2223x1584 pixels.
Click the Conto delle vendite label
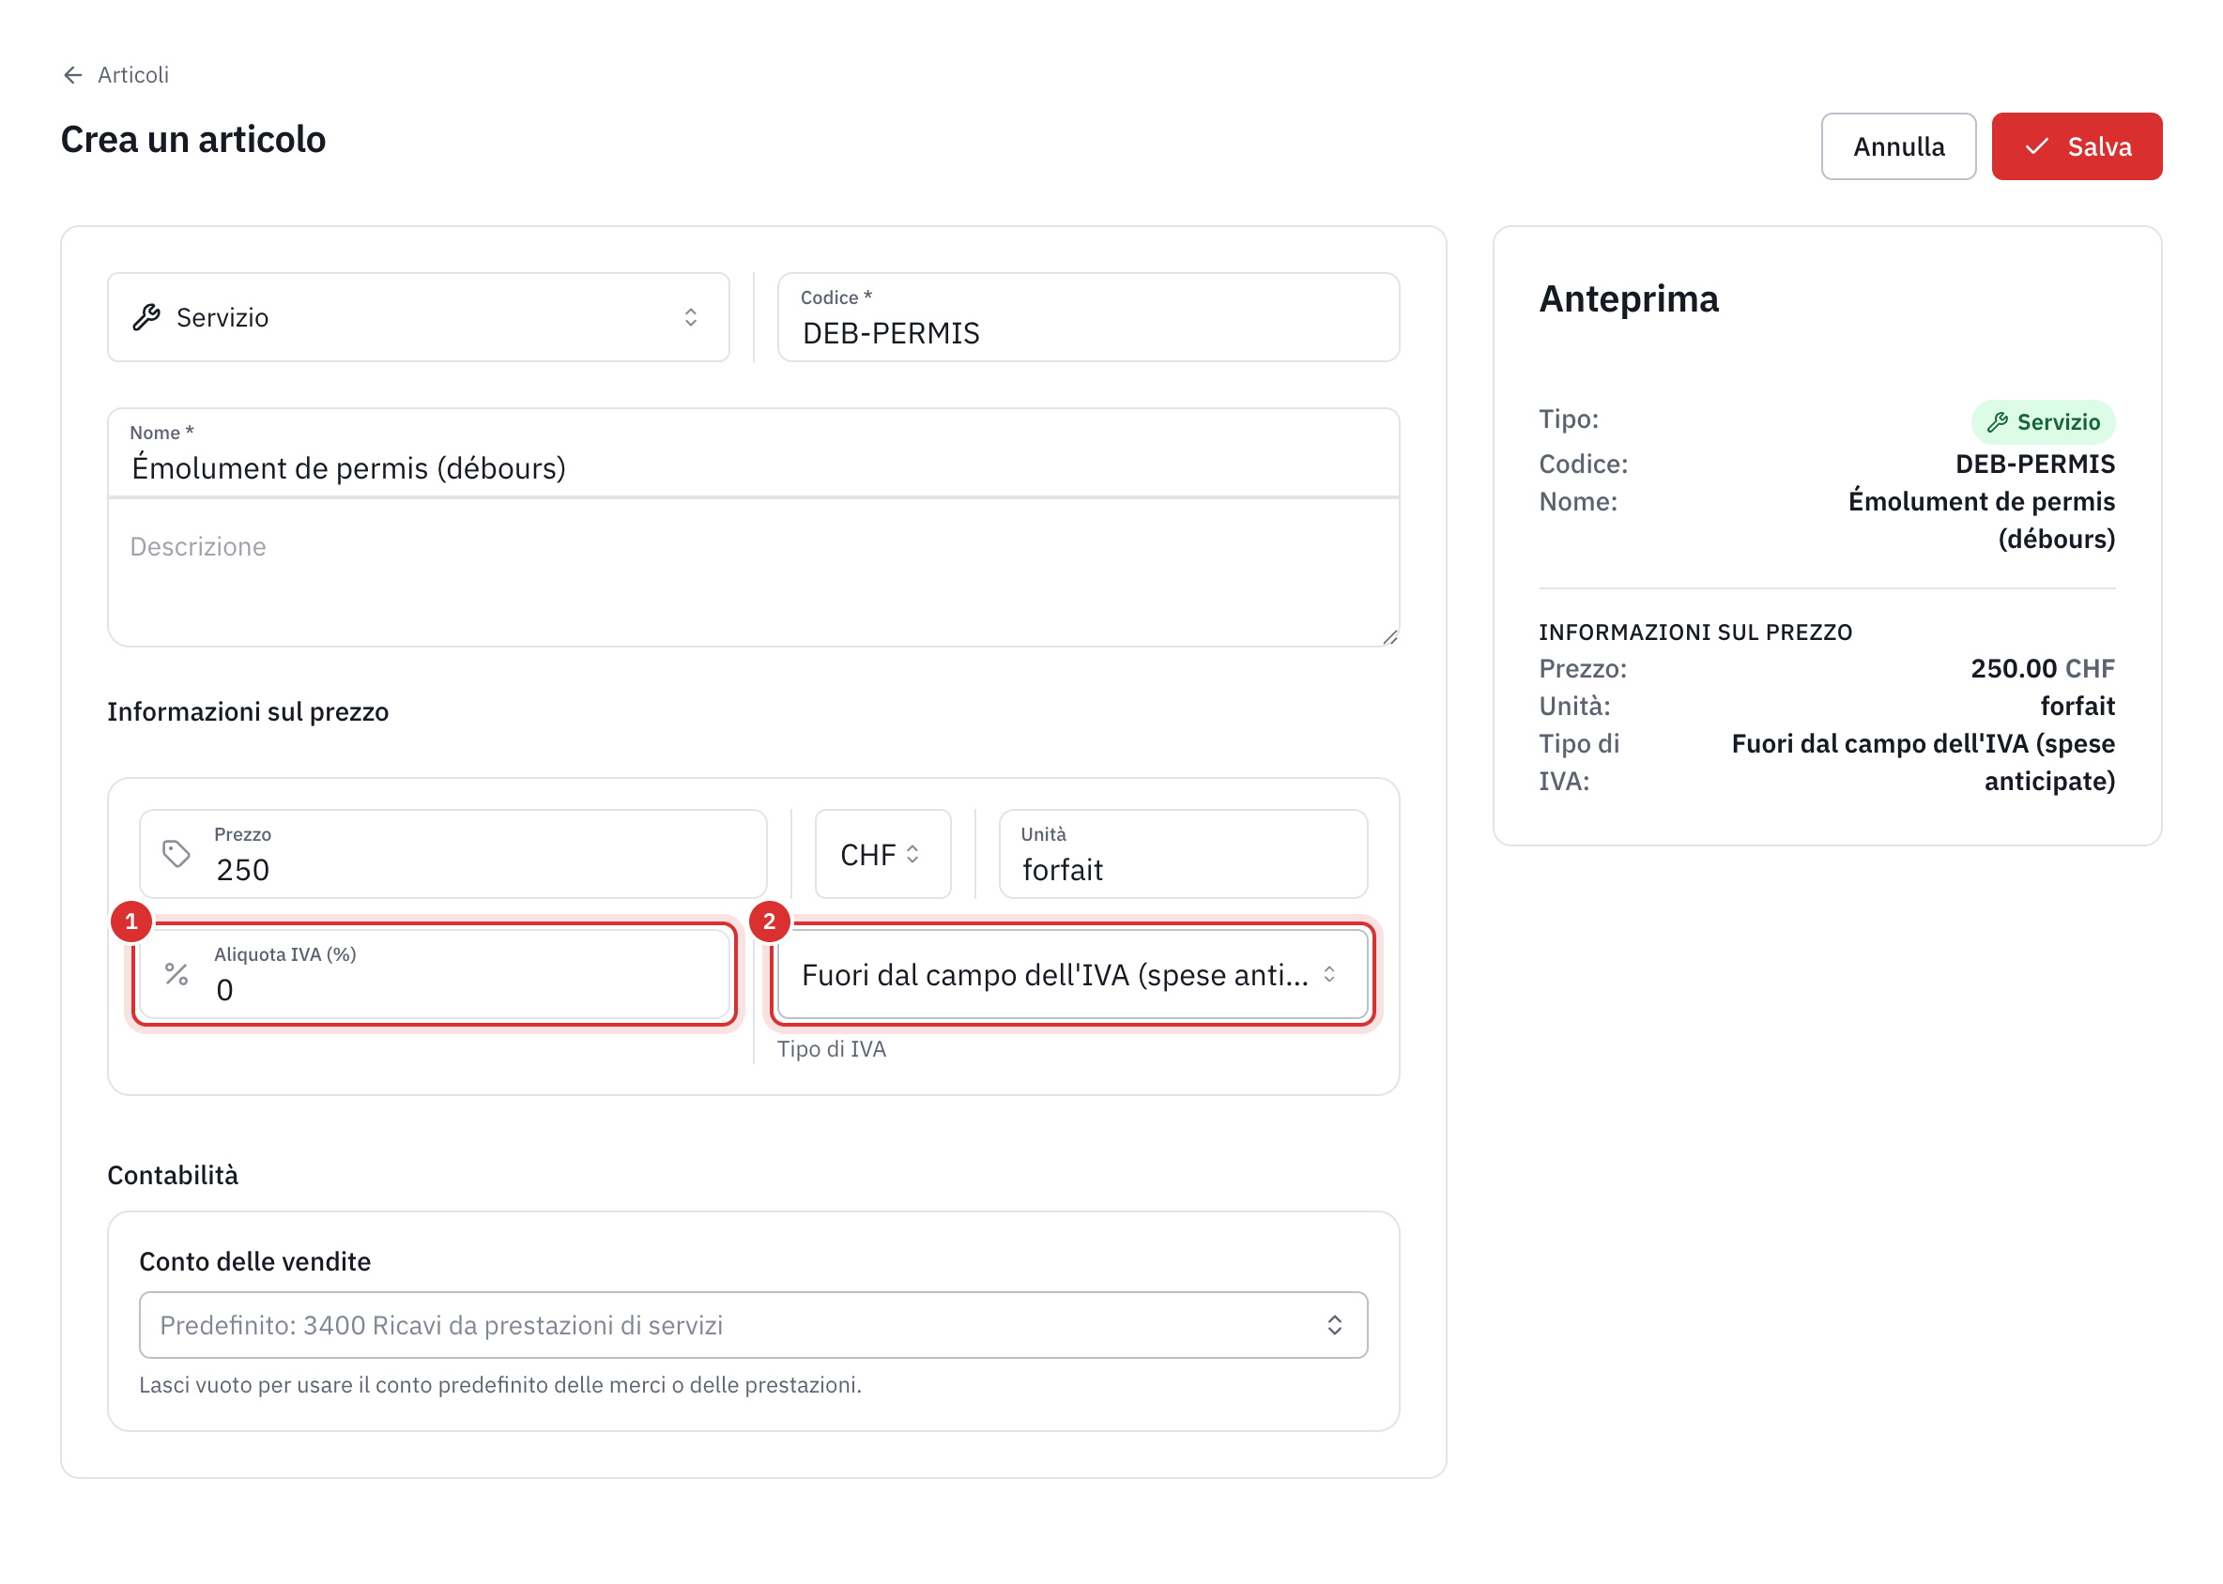[x=254, y=1261]
